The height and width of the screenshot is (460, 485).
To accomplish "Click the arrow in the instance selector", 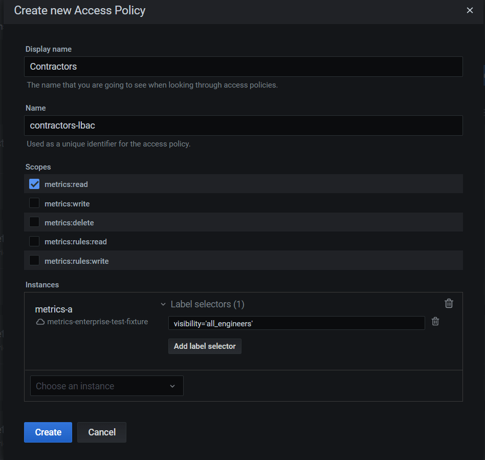I will point(172,386).
